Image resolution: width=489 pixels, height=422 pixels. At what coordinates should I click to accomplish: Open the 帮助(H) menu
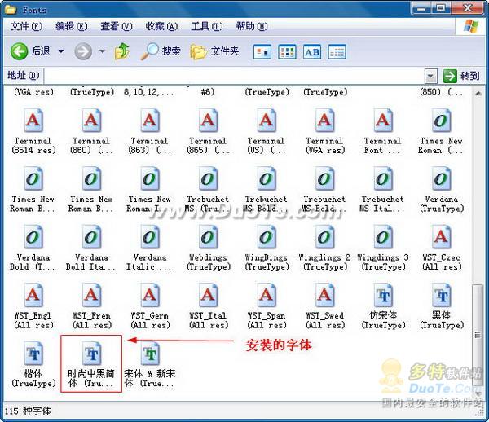click(x=252, y=26)
